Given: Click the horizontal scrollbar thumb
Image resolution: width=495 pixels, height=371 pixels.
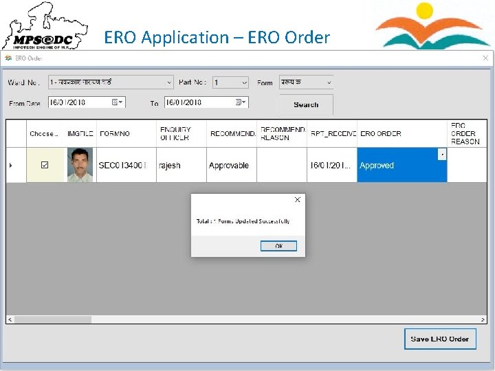Looking at the screenshot, I should (x=53, y=319).
